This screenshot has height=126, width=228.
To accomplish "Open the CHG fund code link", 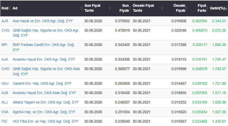I will click(5, 30).
